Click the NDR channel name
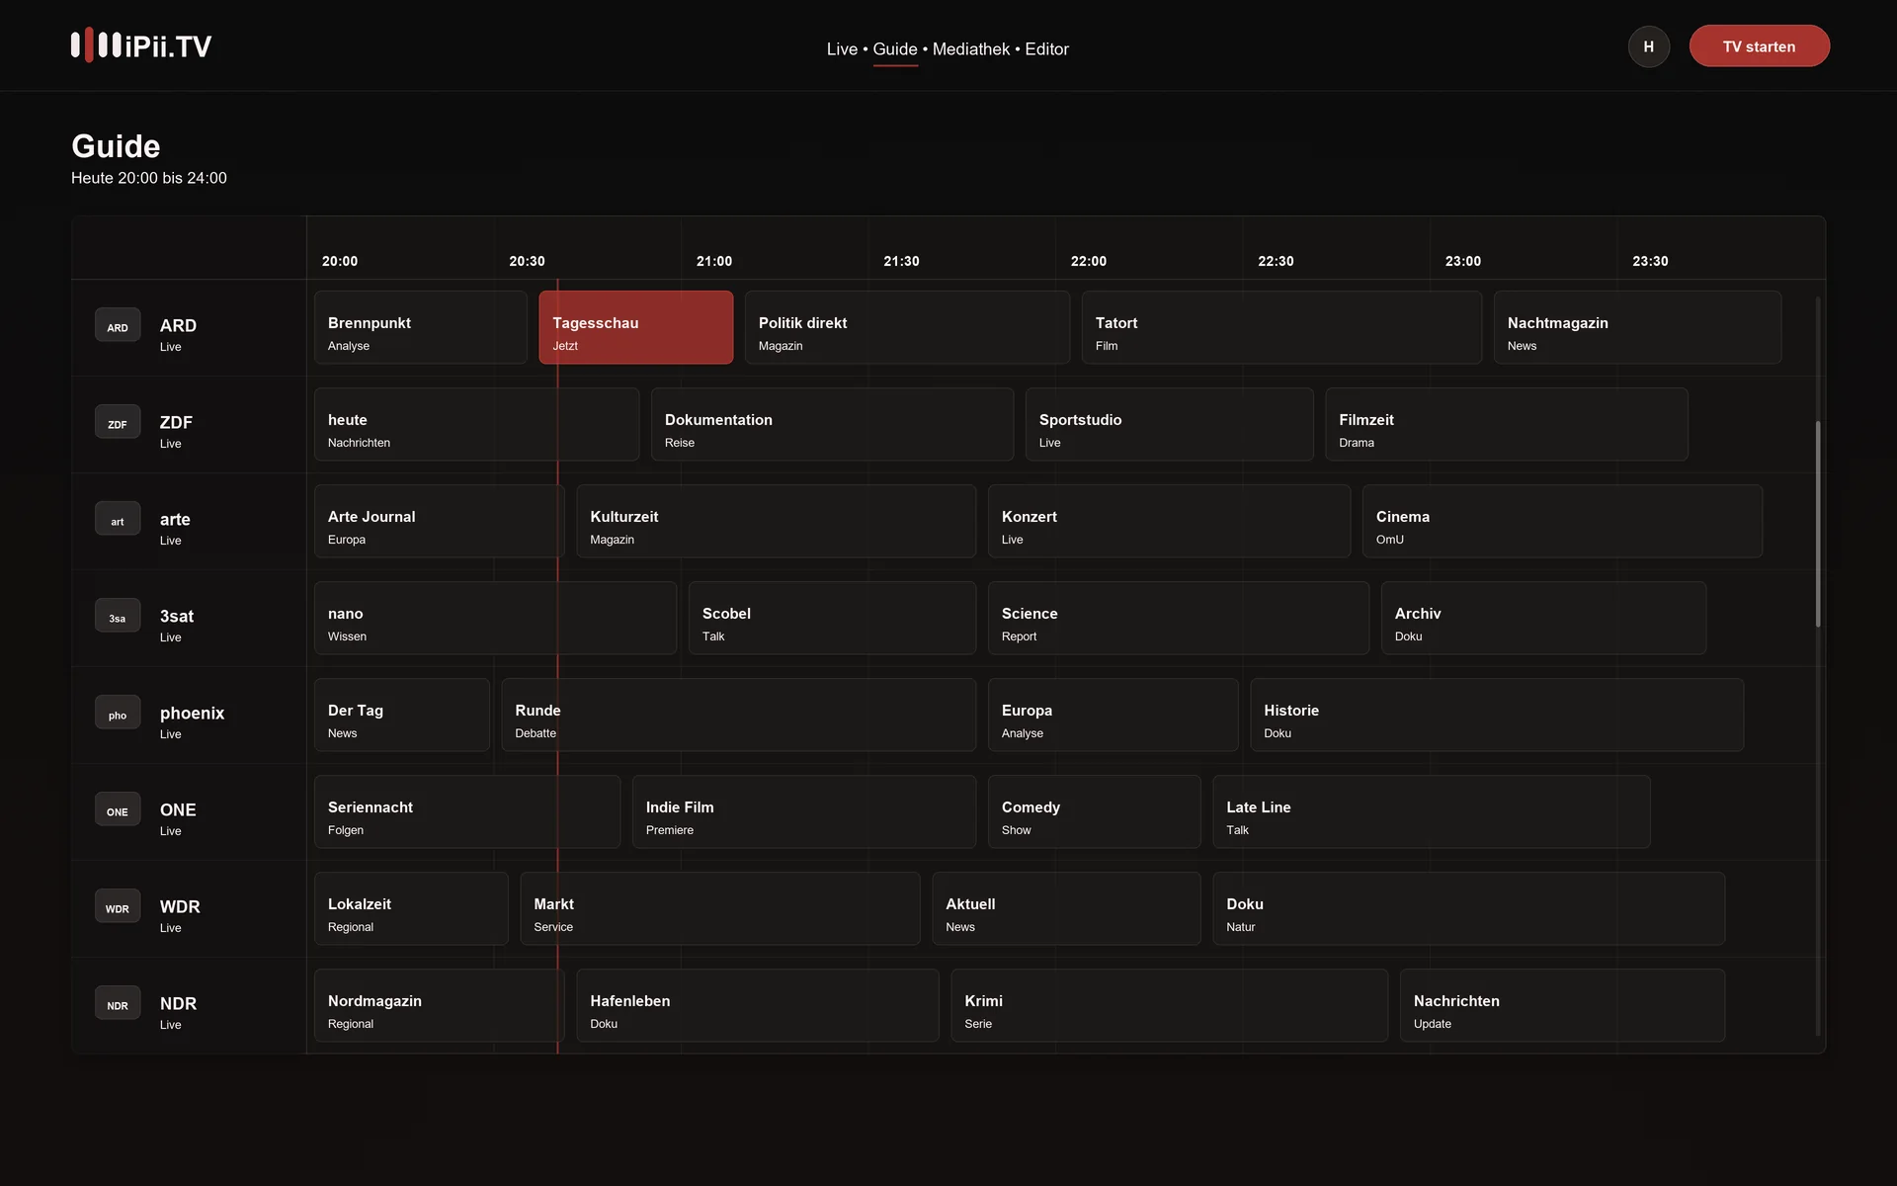 tap(178, 1003)
